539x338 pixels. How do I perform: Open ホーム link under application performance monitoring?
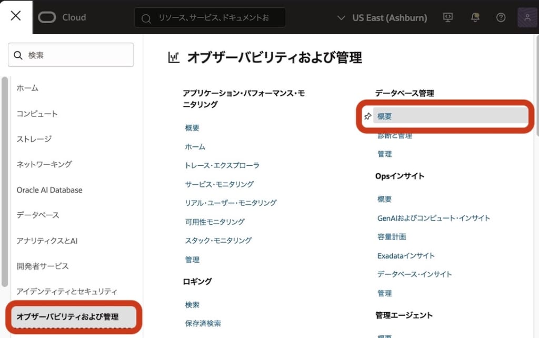(x=195, y=147)
